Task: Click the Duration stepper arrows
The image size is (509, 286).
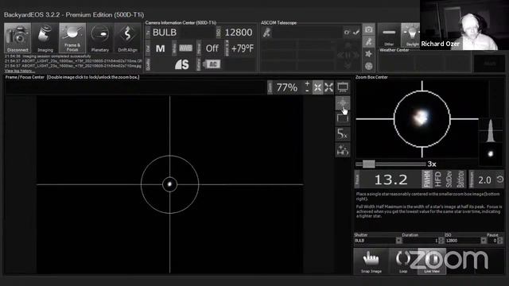Action: [x=441, y=241]
